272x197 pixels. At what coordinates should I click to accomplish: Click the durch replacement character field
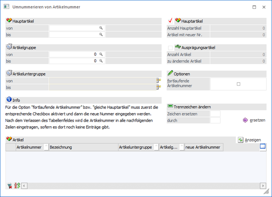215,120
